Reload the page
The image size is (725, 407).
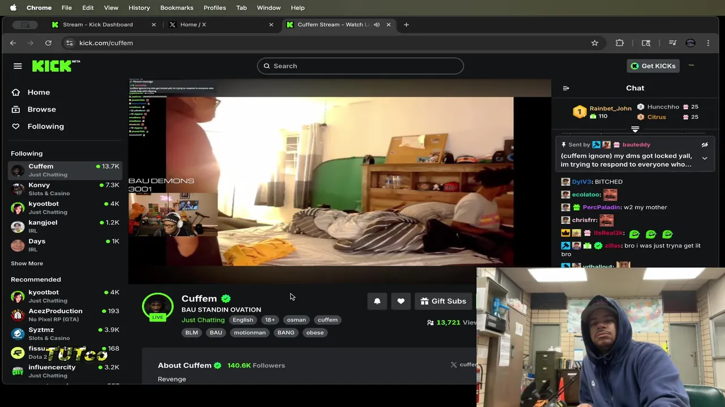coord(48,43)
